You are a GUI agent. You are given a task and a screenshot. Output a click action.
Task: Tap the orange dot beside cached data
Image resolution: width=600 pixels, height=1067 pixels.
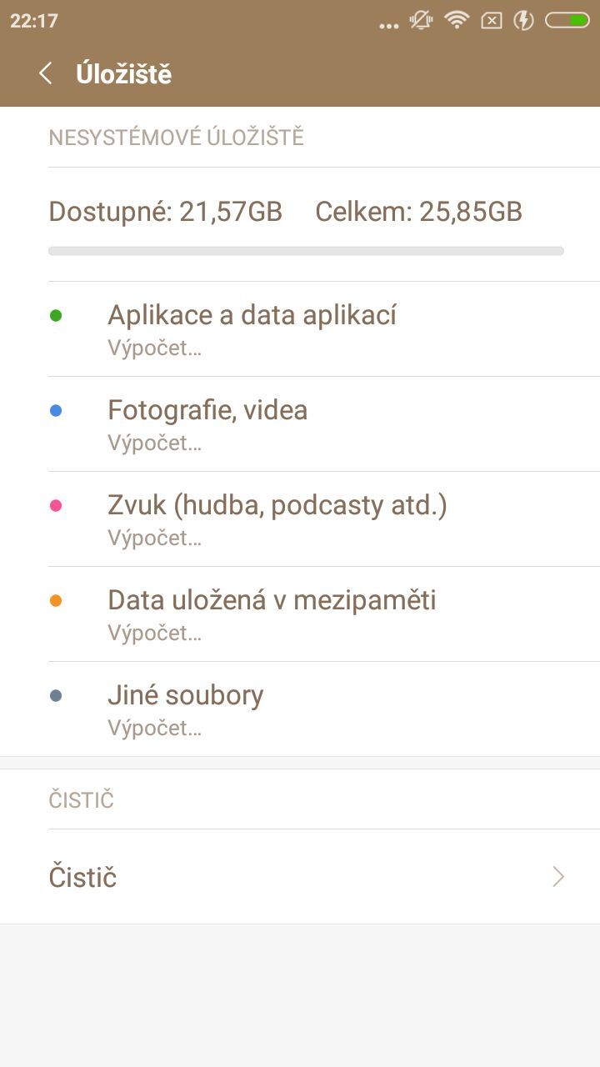tap(56, 601)
